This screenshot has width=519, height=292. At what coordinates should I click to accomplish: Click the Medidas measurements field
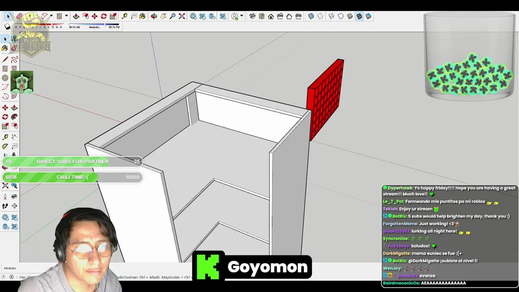pos(10,268)
